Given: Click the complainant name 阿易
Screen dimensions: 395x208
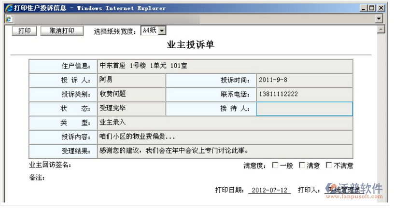Looking at the screenshot, I should pyautogui.click(x=106, y=80).
